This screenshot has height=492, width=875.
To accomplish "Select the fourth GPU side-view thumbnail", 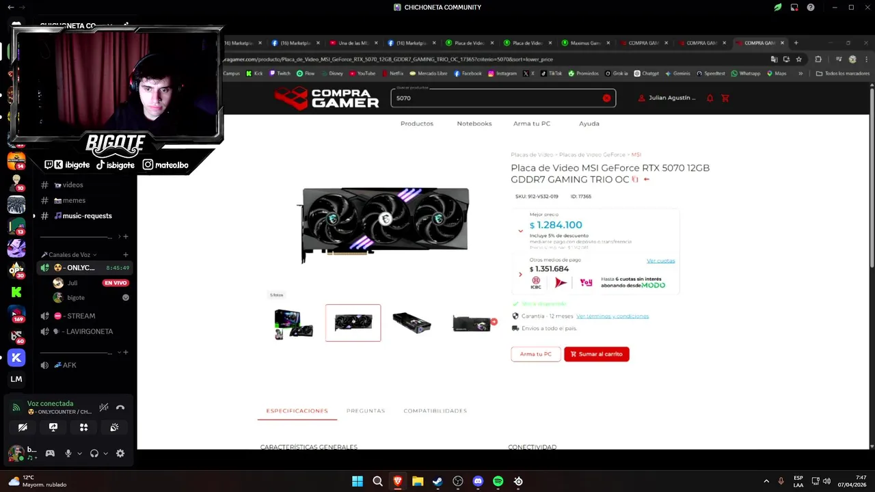I will (x=472, y=323).
